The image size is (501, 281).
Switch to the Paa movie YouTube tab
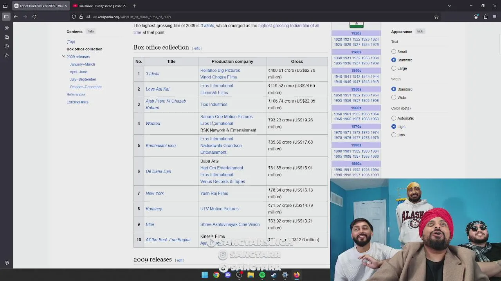99,6
